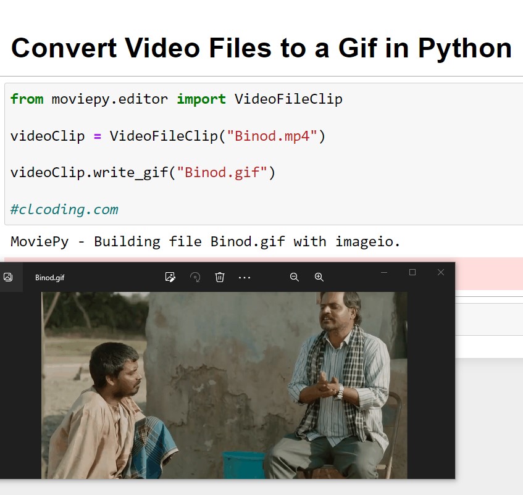This screenshot has height=495, width=523.
Task: Click the 'videoClip.write_gif("Binod.gif")' code line
Action: pos(143,173)
